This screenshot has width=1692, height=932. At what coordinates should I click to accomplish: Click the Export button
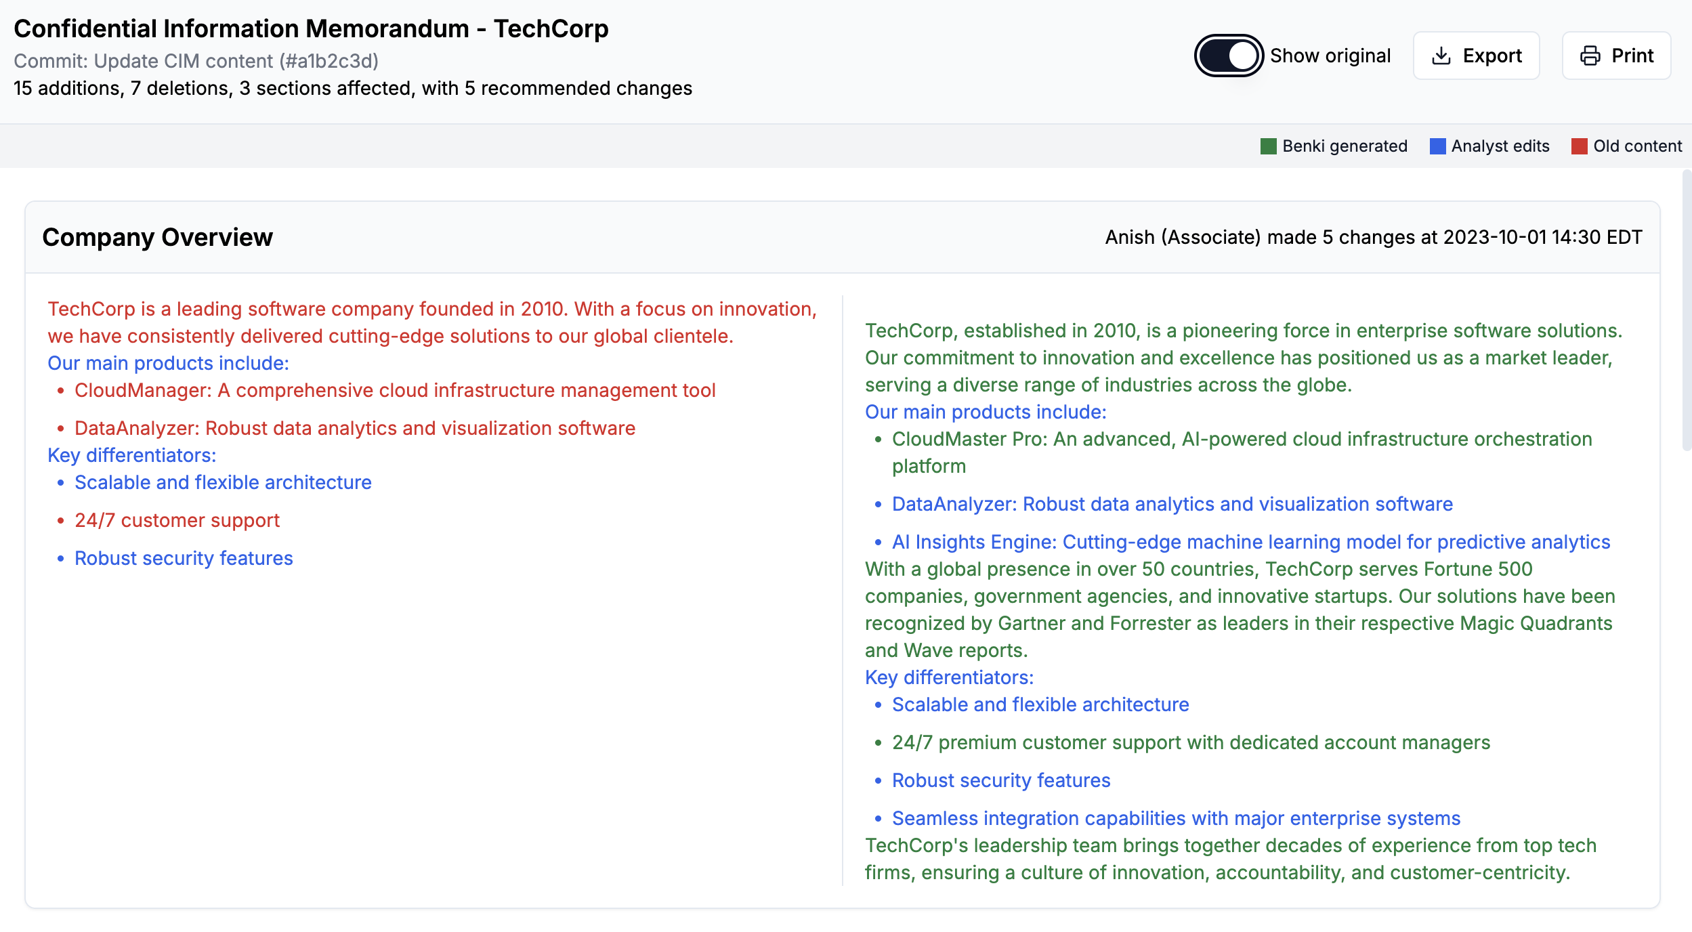coord(1477,56)
